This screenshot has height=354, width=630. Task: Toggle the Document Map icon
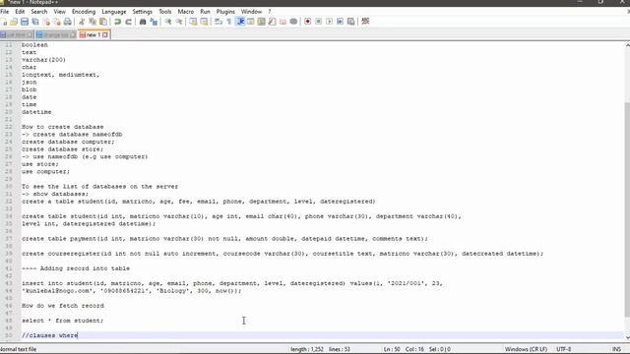(x=262, y=22)
